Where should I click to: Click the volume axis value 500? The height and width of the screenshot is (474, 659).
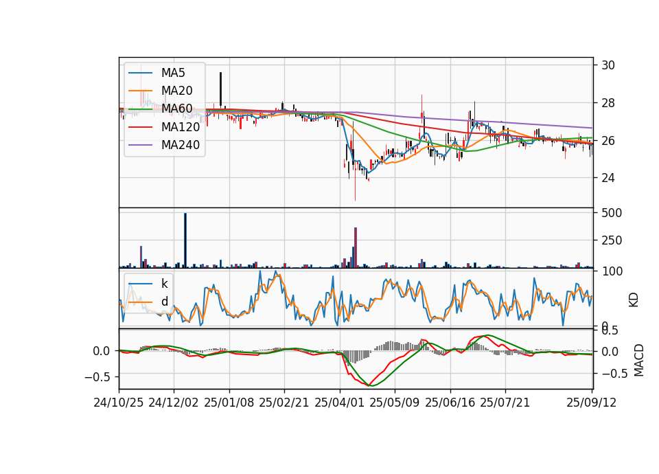[x=612, y=213]
